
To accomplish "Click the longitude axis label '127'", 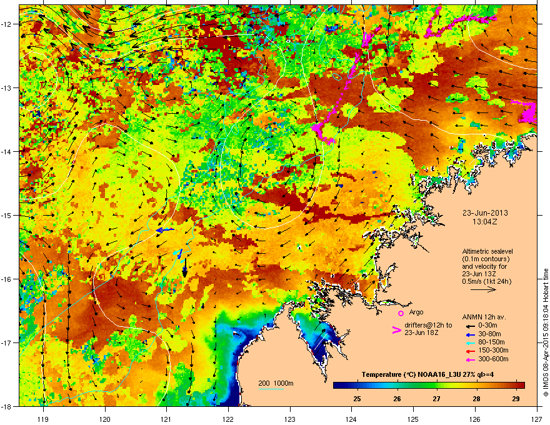I will tap(537, 419).
